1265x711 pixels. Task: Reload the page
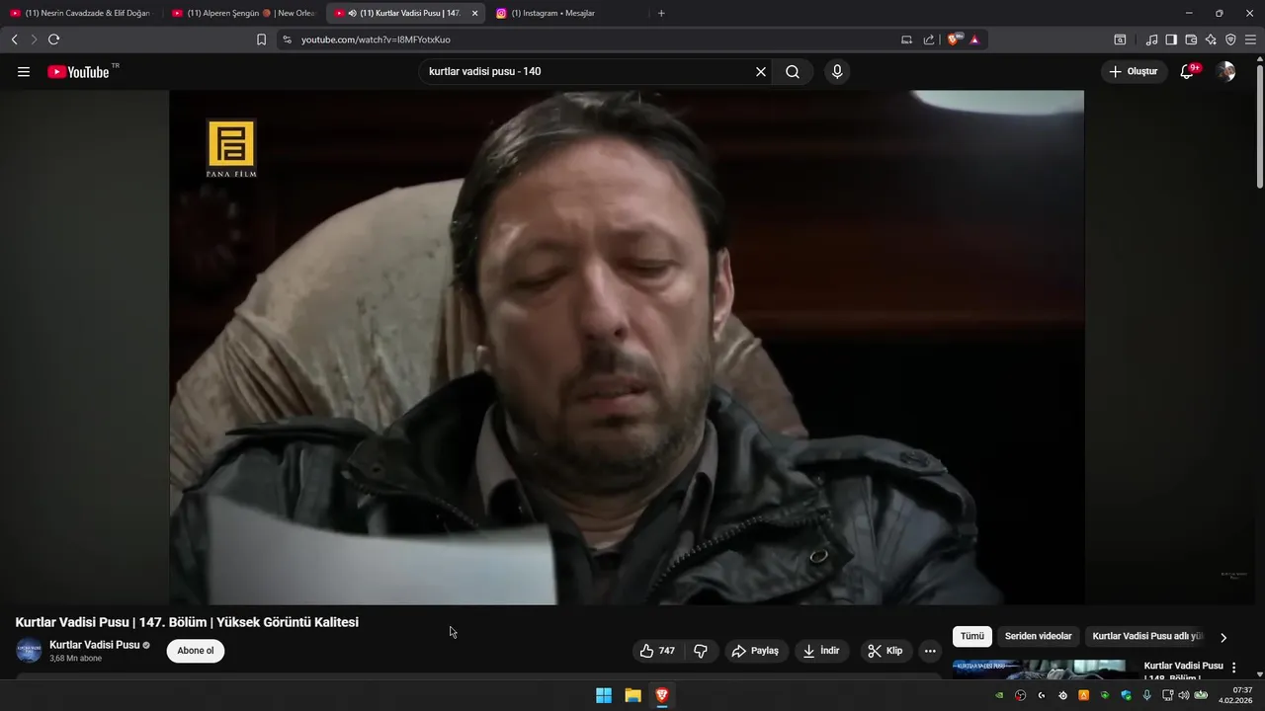pos(53,39)
